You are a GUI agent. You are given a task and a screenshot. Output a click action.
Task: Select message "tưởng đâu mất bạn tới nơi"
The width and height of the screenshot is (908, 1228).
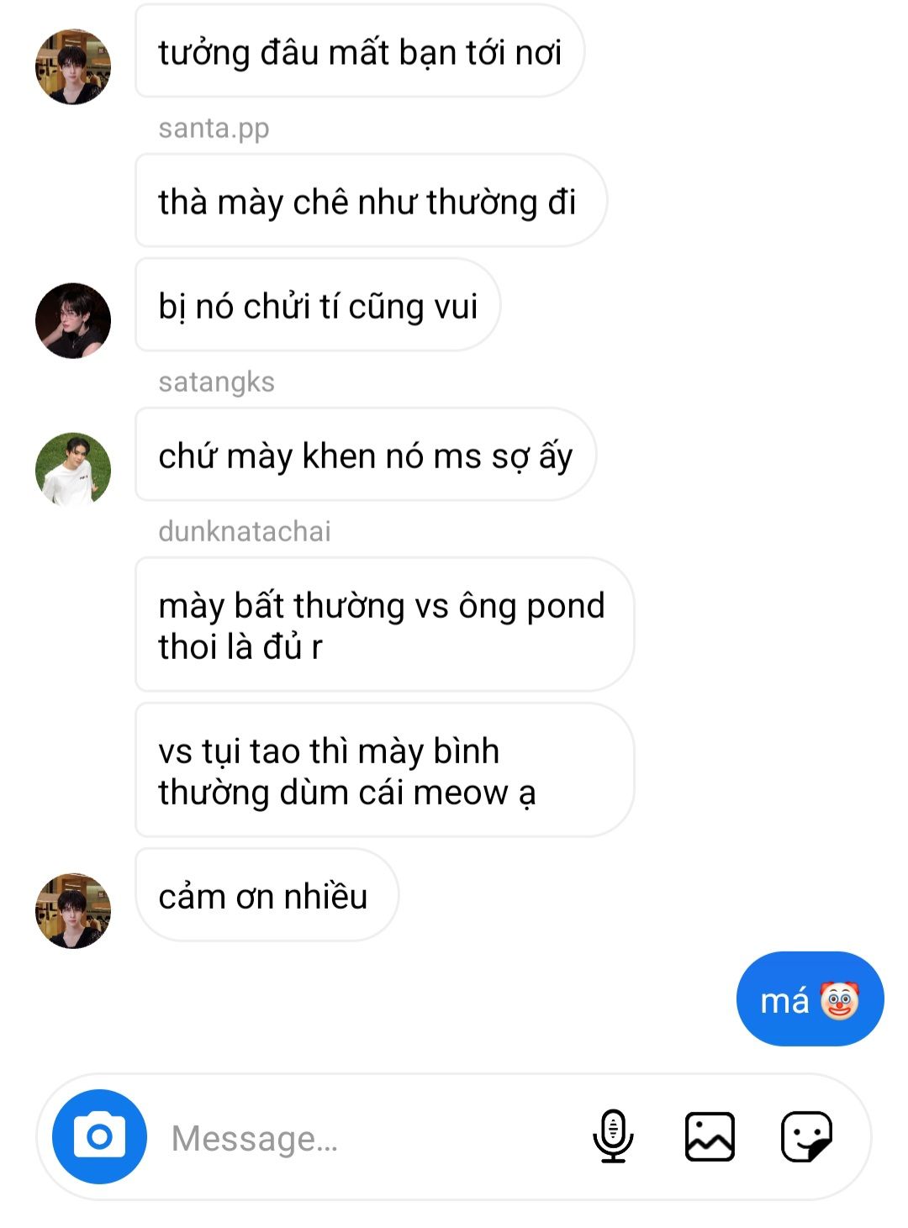[x=360, y=52]
